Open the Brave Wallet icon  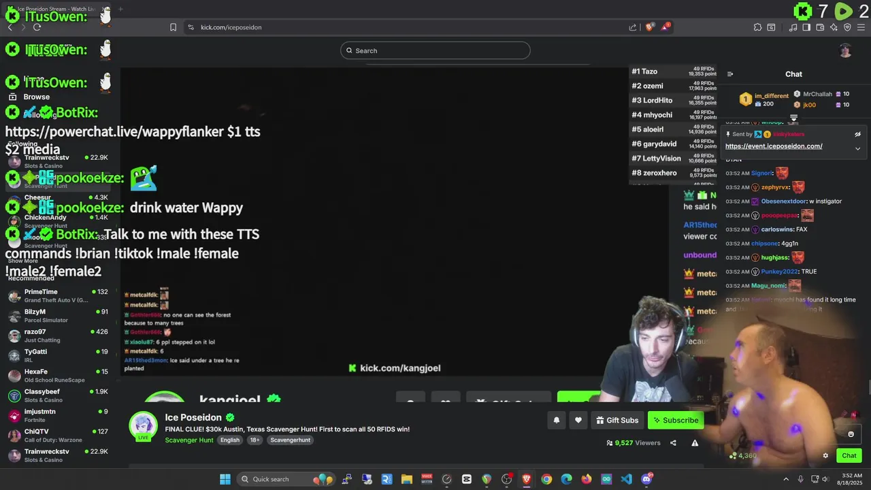click(x=820, y=27)
